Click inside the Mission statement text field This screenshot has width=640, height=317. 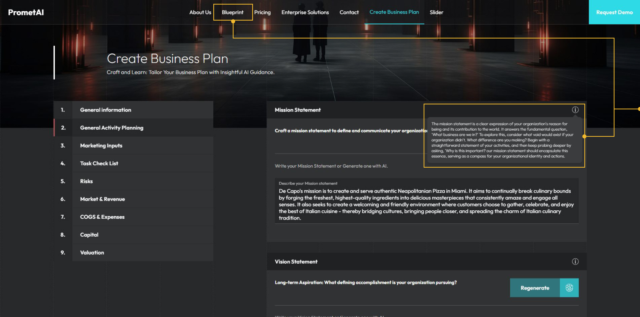click(427, 201)
